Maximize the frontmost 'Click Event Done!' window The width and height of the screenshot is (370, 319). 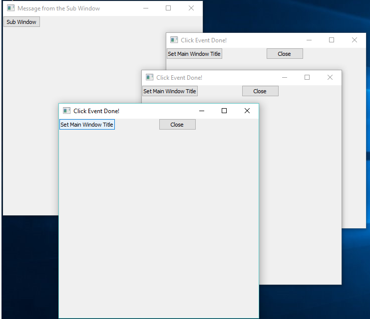pos(224,111)
